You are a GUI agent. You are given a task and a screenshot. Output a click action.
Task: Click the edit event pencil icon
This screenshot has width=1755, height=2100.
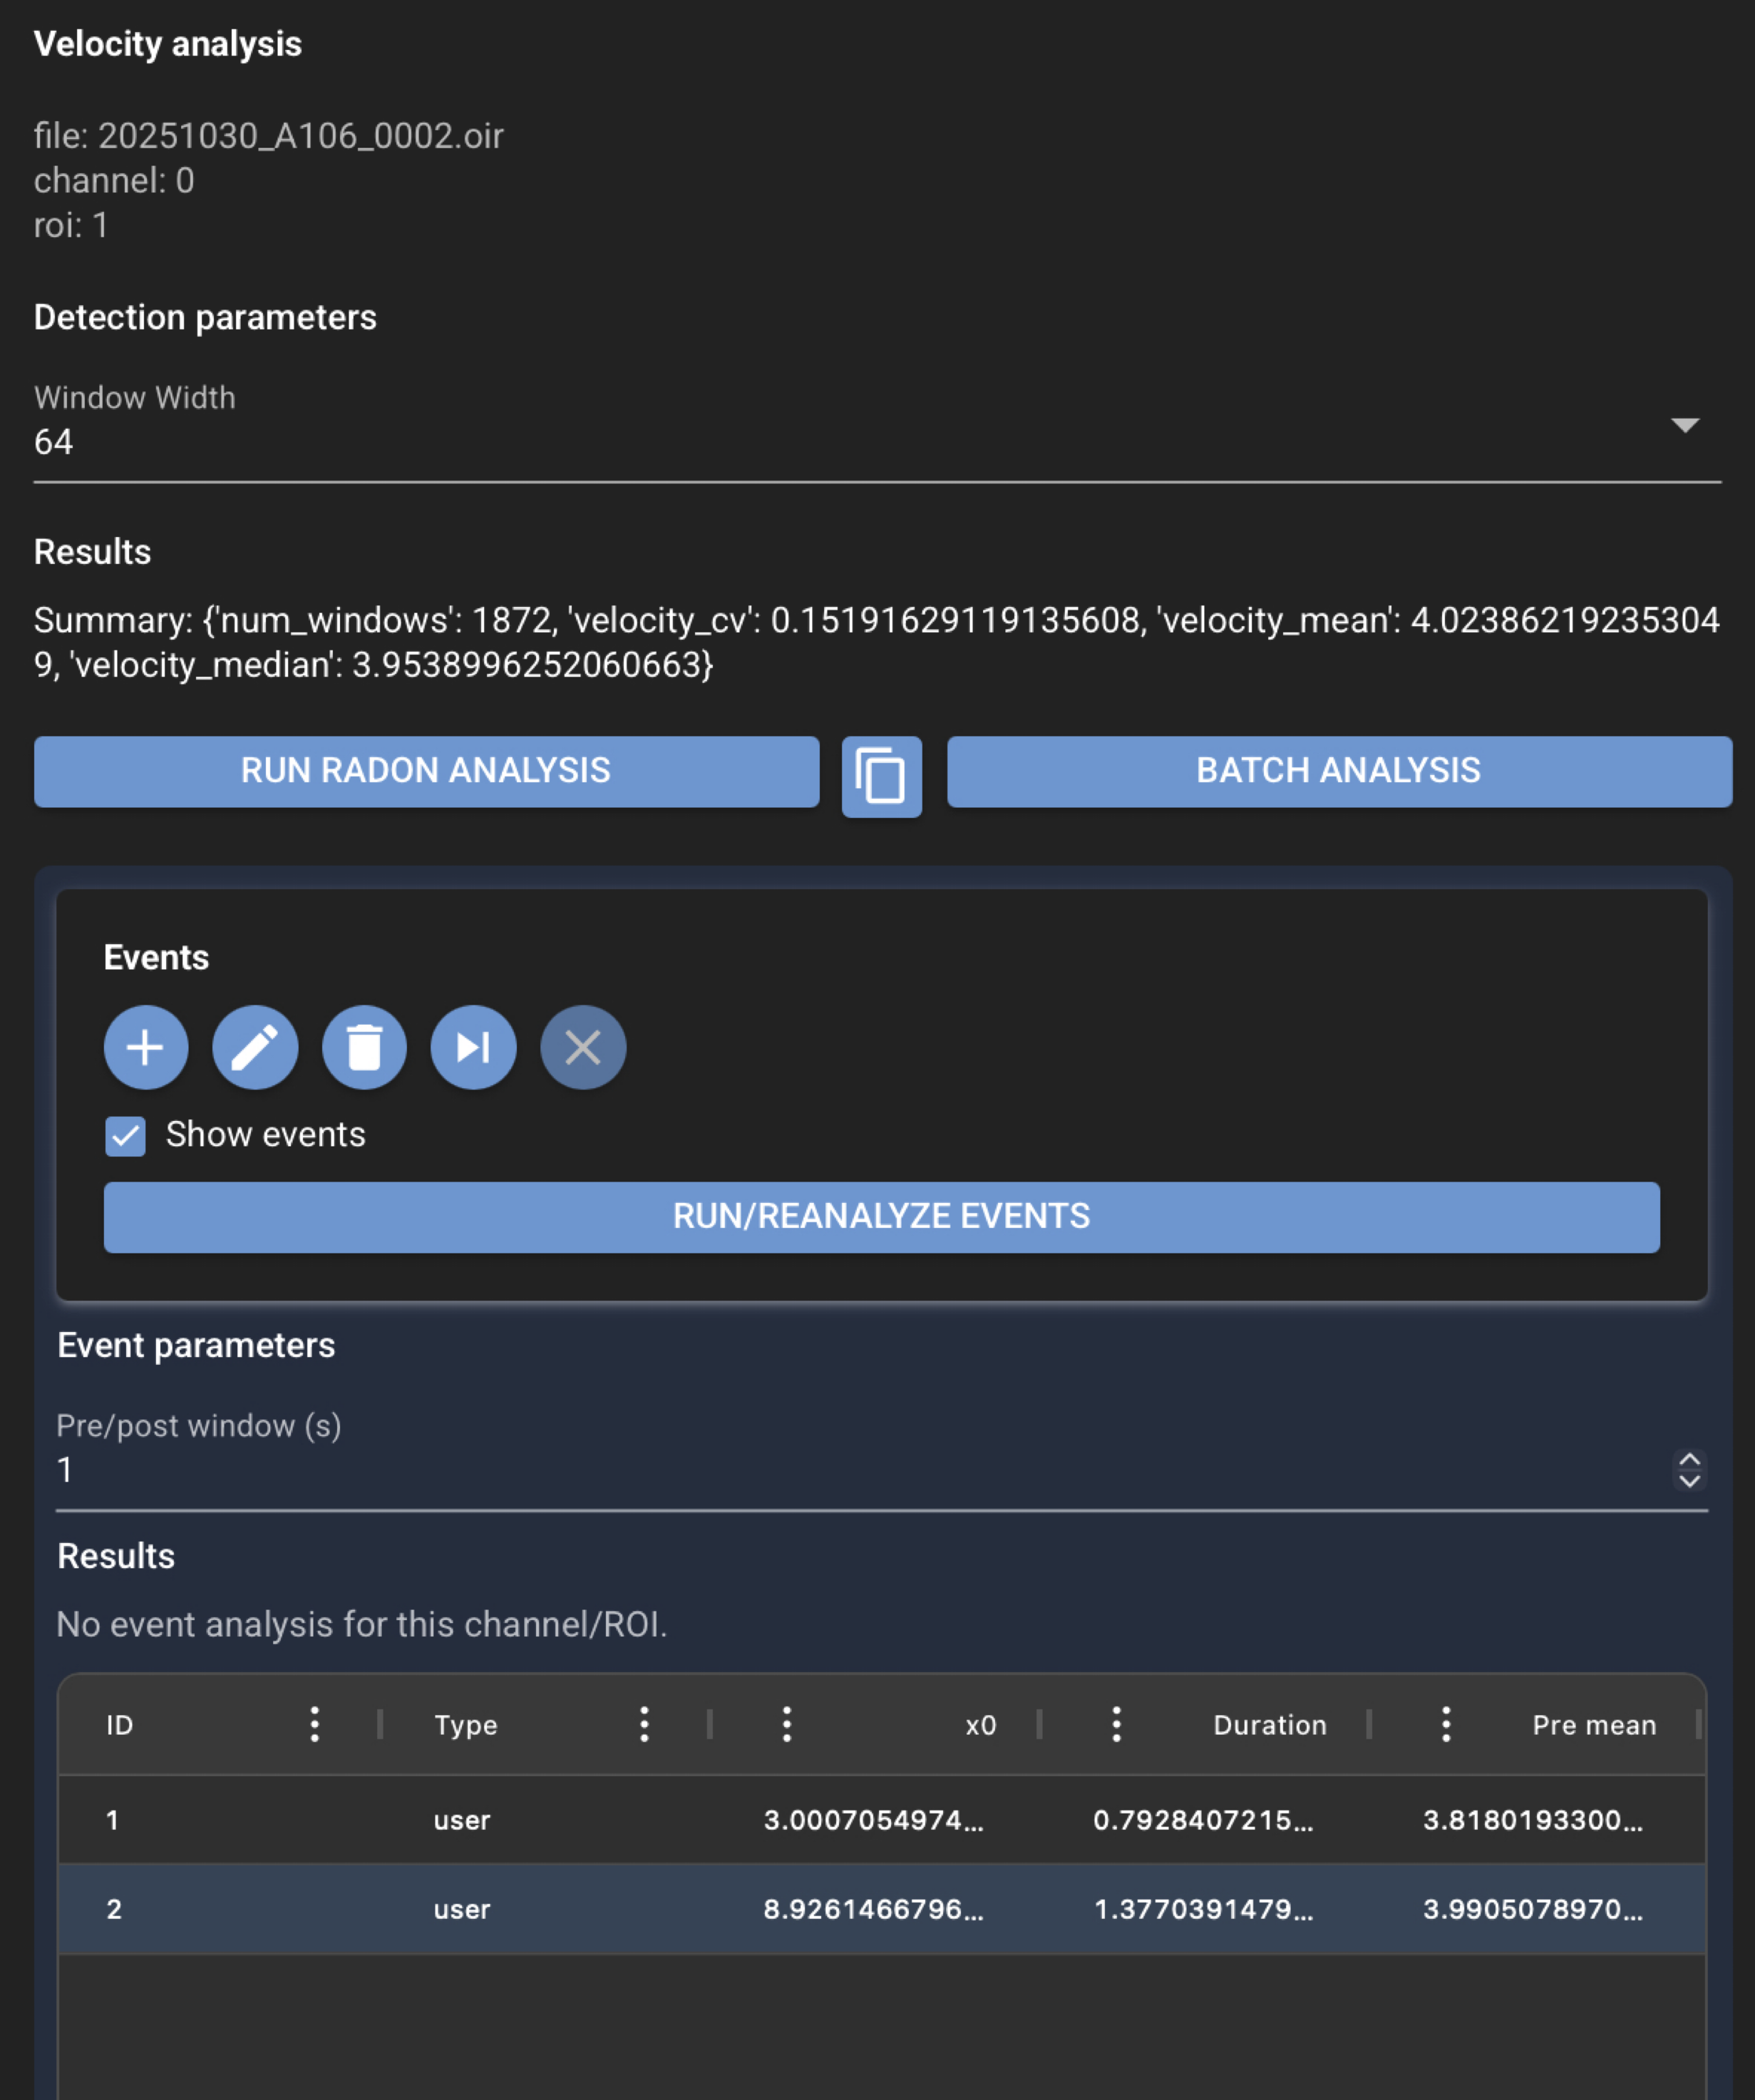pos(255,1047)
